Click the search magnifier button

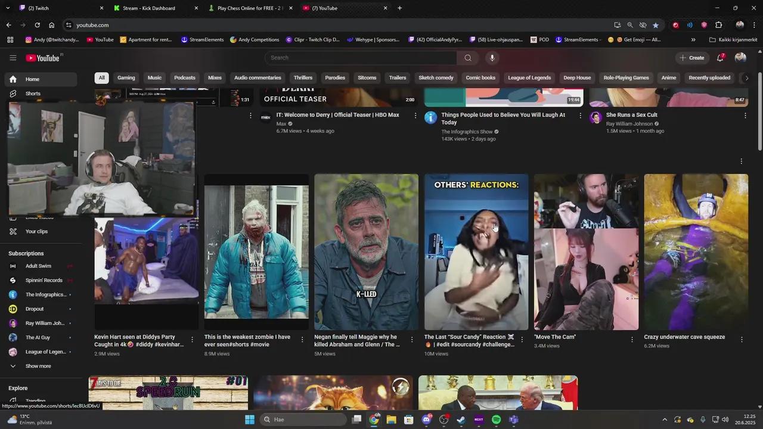(468, 58)
